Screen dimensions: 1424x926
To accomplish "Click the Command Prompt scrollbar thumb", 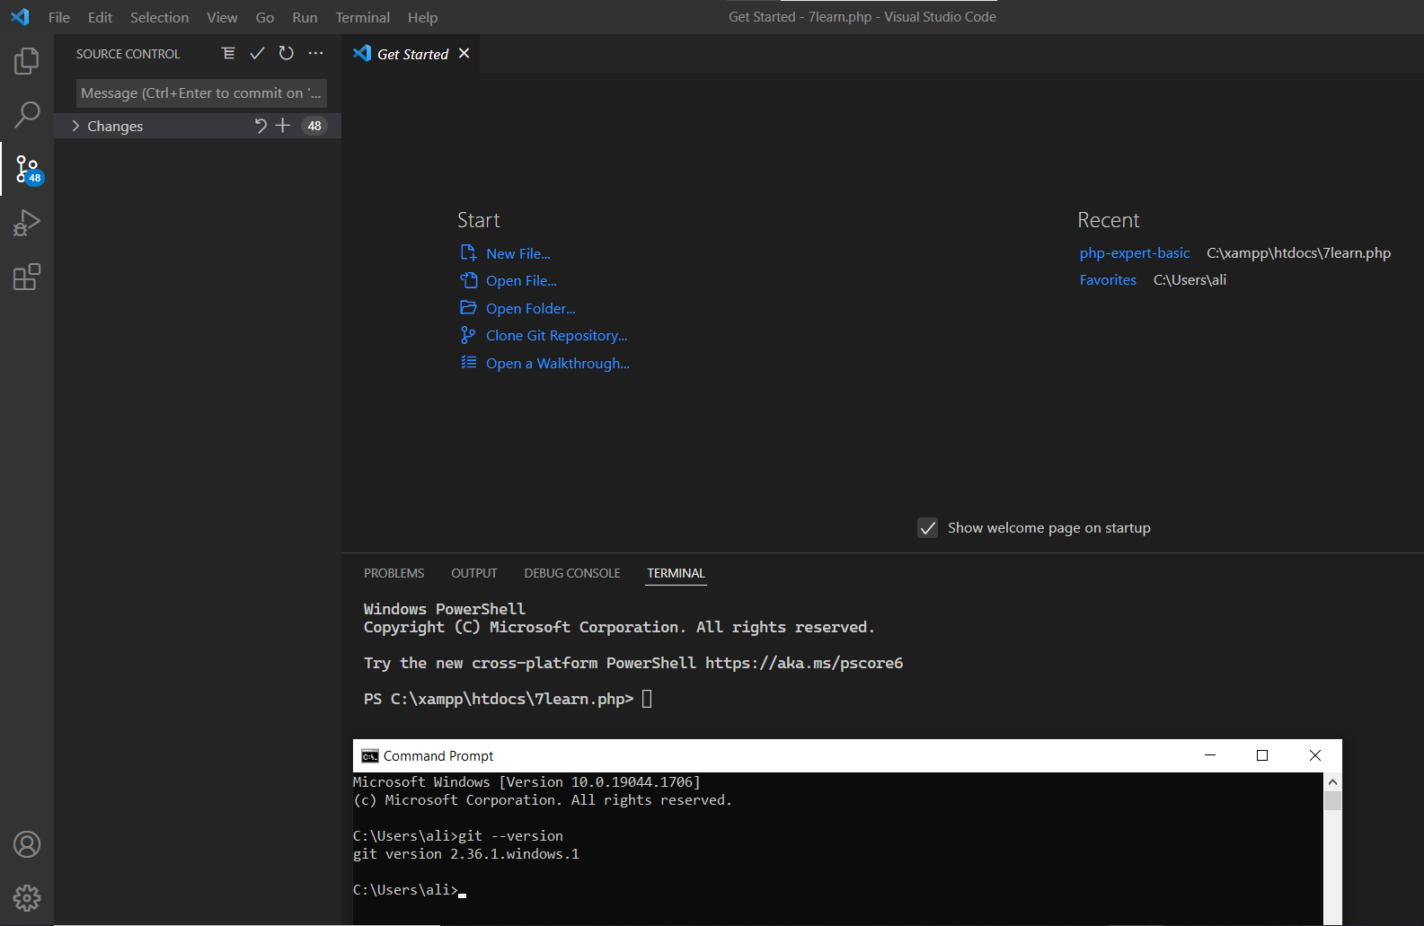I will 1332,800.
